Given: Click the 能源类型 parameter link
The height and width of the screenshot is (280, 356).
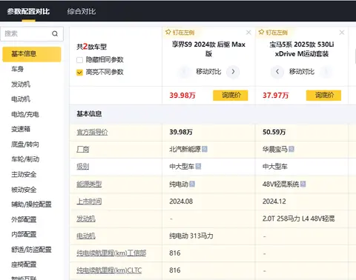Looking at the screenshot, I should point(89,184).
